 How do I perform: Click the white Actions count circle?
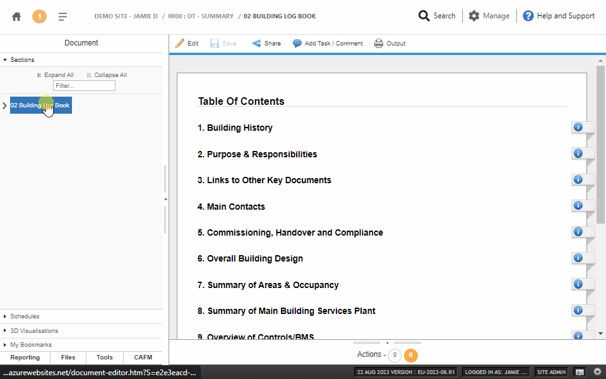[x=395, y=355]
